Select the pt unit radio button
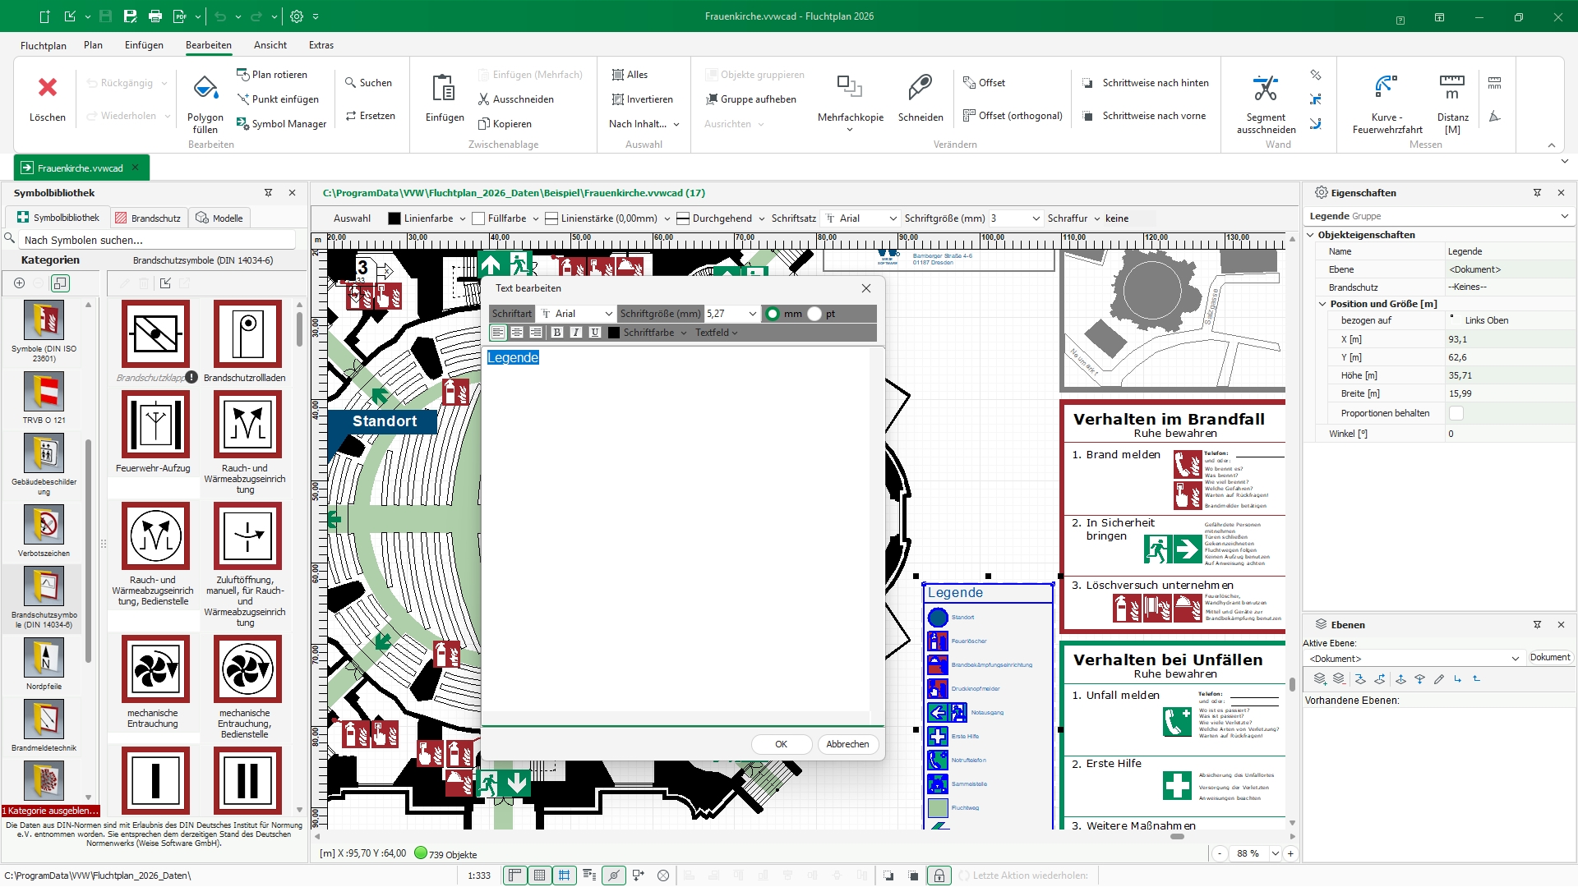The width and height of the screenshot is (1578, 887). tap(814, 314)
